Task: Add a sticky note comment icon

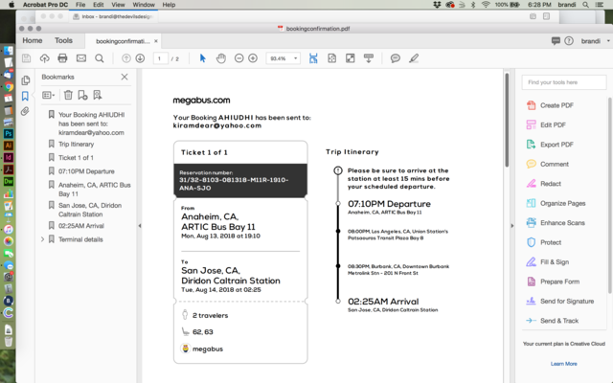Action: point(396,58)
